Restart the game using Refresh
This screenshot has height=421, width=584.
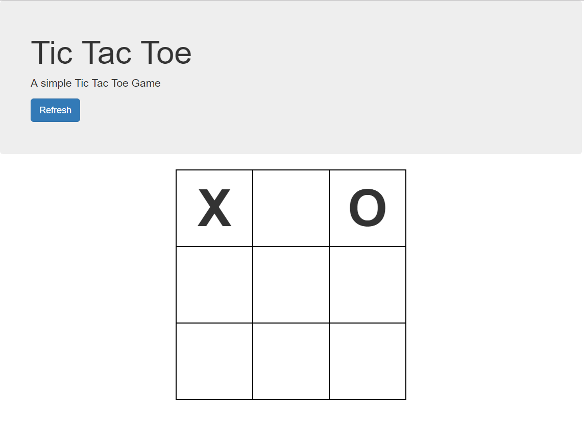tap(55, 110)
